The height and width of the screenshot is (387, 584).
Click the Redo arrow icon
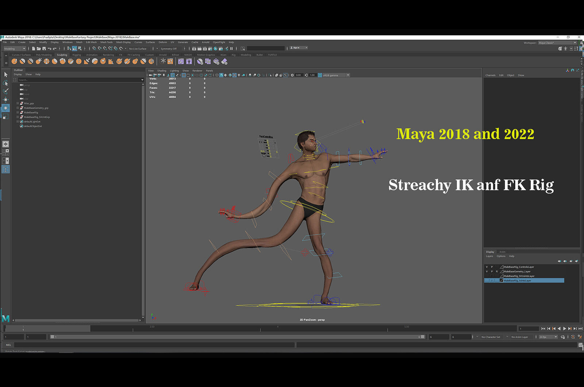(55, 49)
